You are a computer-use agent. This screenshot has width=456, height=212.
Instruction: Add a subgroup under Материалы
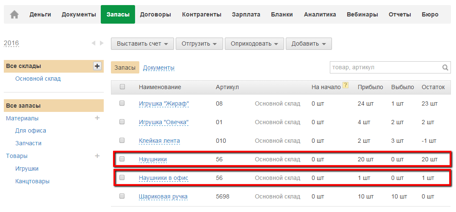pos(97,118)
